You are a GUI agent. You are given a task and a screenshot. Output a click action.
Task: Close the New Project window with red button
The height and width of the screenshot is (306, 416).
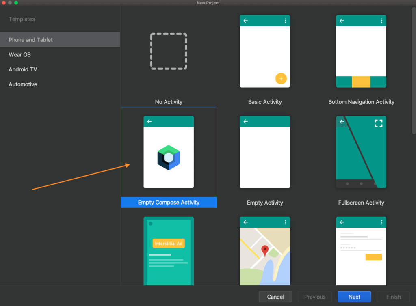pos(4,3)
